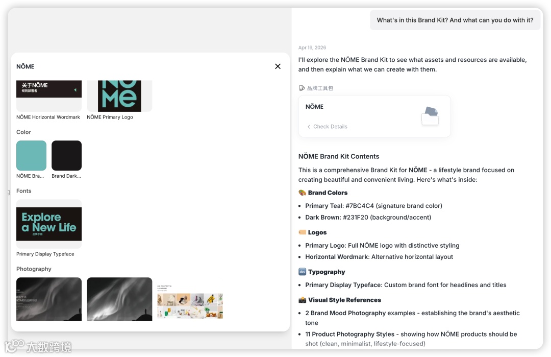Click the palette emoji beside Brand Colors
The image size is (551, 357).
pos(302,193)
